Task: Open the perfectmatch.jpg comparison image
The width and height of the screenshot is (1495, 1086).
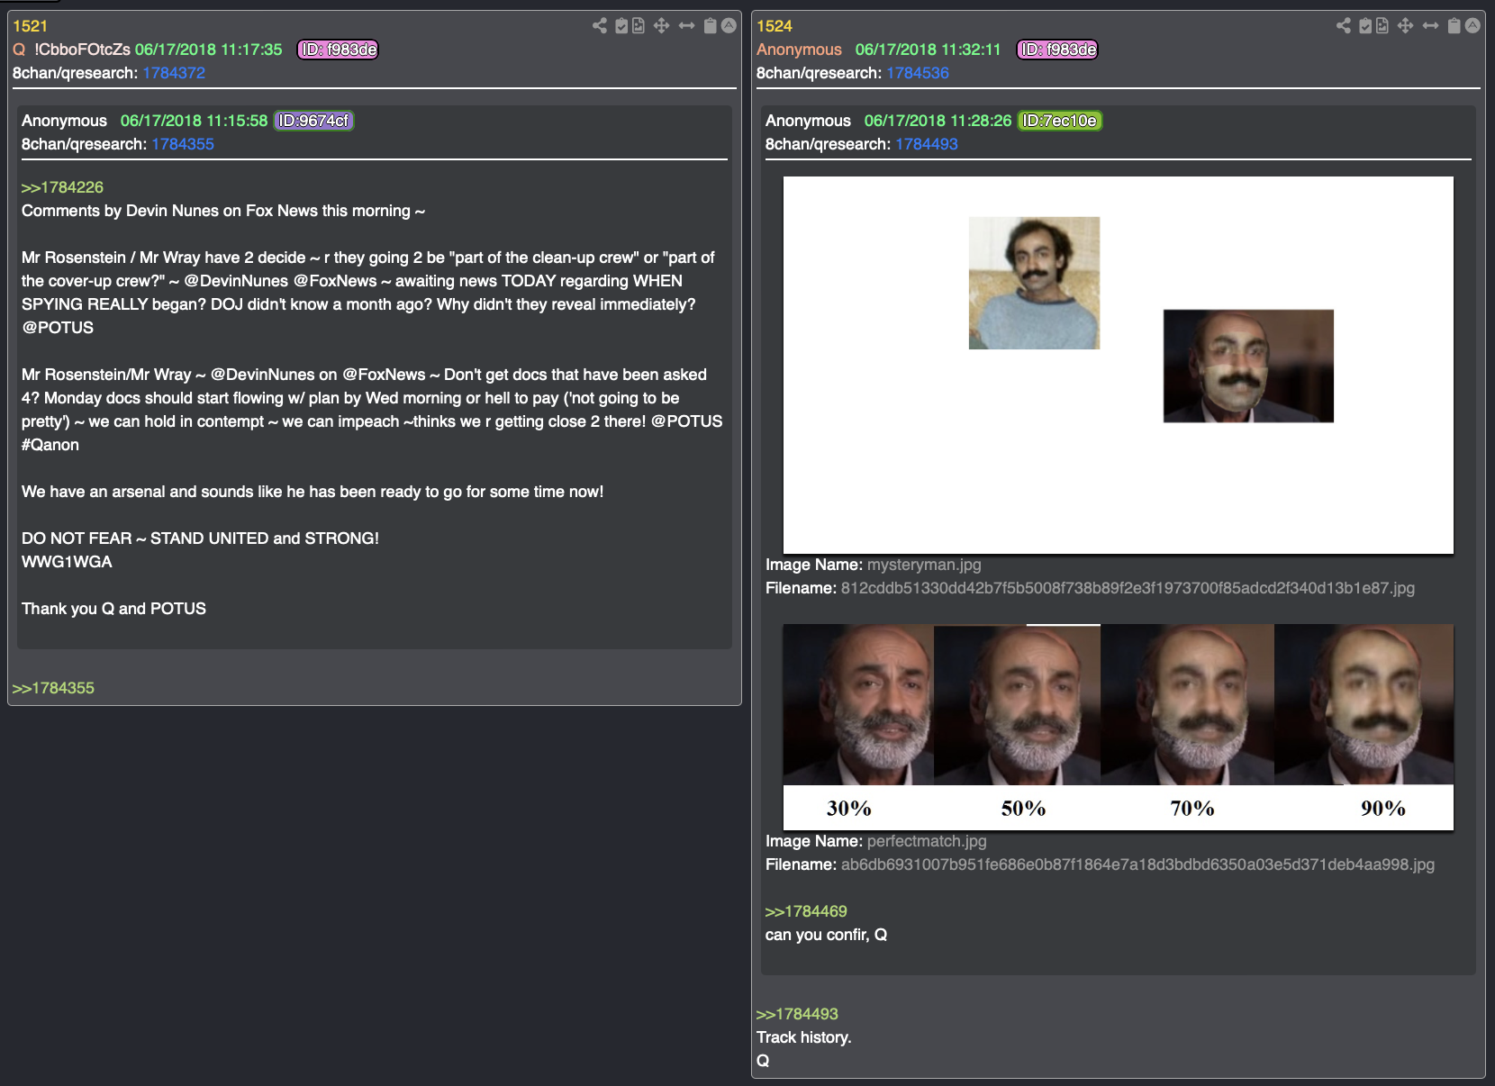Action: tap(1119, 727)
